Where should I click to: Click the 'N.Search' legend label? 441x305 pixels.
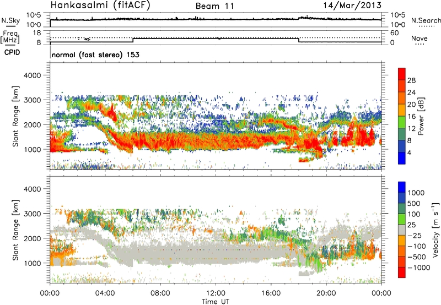tap(426, 20)
